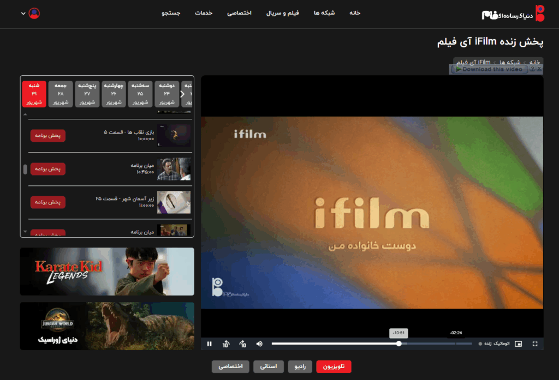Select Wednesday 26 Shahrivar schedule tab
The width and height of the screenshot is (559, 380).
point(114,94)
